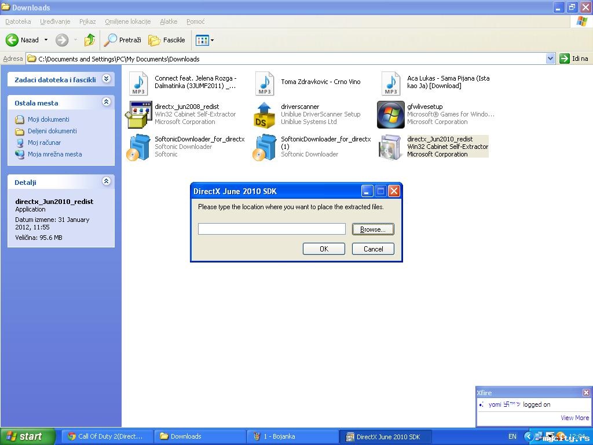
Task: Open Moja mrežna mesta link
Action: tap(55, 154)
